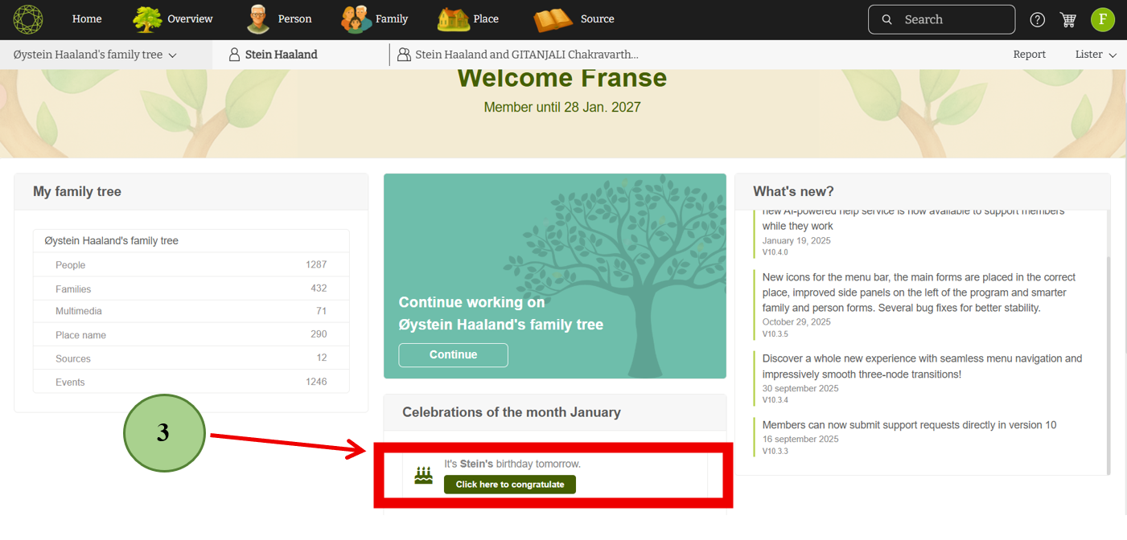Image resolution: width=1127 pixels, height=540 pixels.
Task: Click here to congratulate button
Action: (x=510, y=485)
